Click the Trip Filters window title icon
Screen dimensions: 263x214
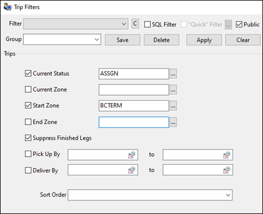coord(7,7)
